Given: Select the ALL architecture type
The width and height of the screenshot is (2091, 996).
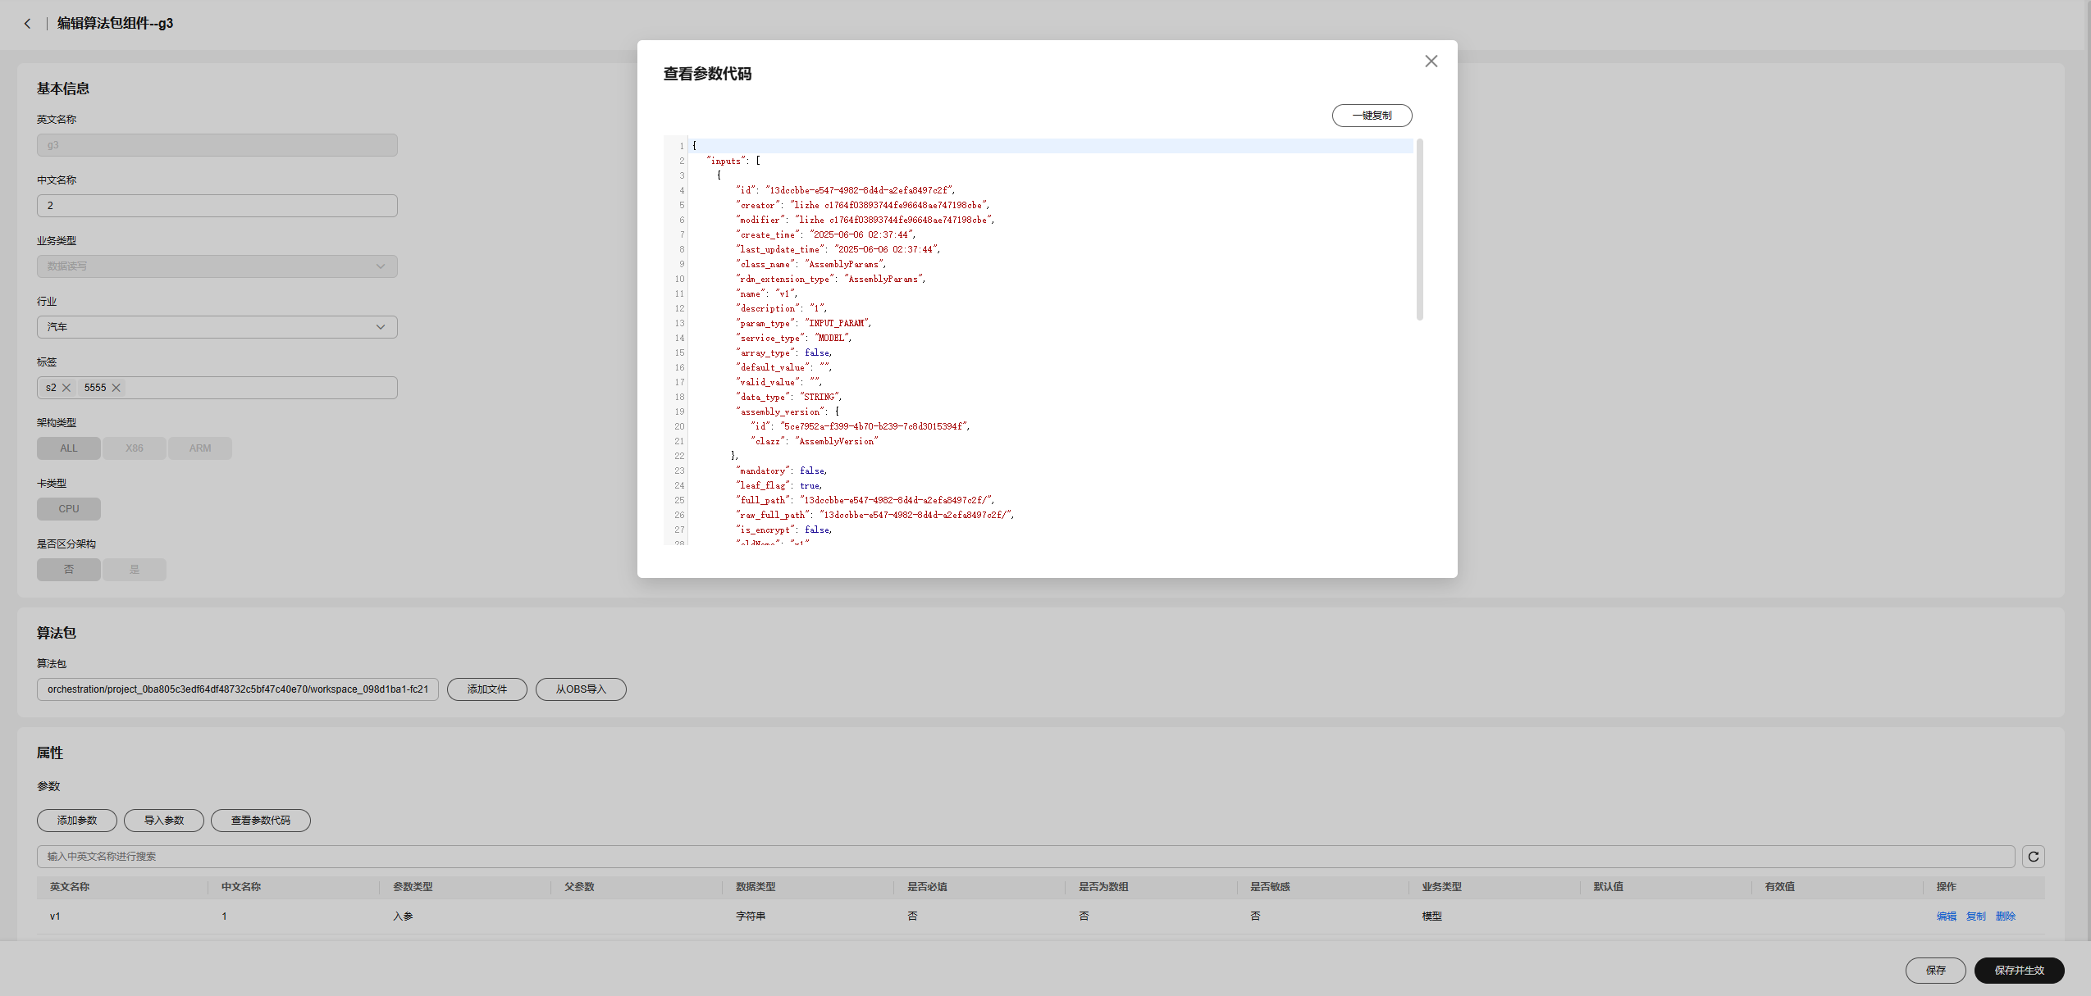Looking at the screenshot, I should coord(69,448).
